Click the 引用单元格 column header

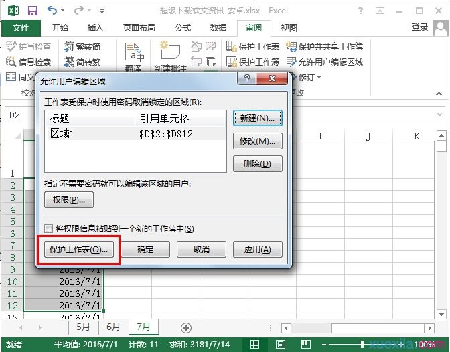pyautogui.click(x=180, y=118)
